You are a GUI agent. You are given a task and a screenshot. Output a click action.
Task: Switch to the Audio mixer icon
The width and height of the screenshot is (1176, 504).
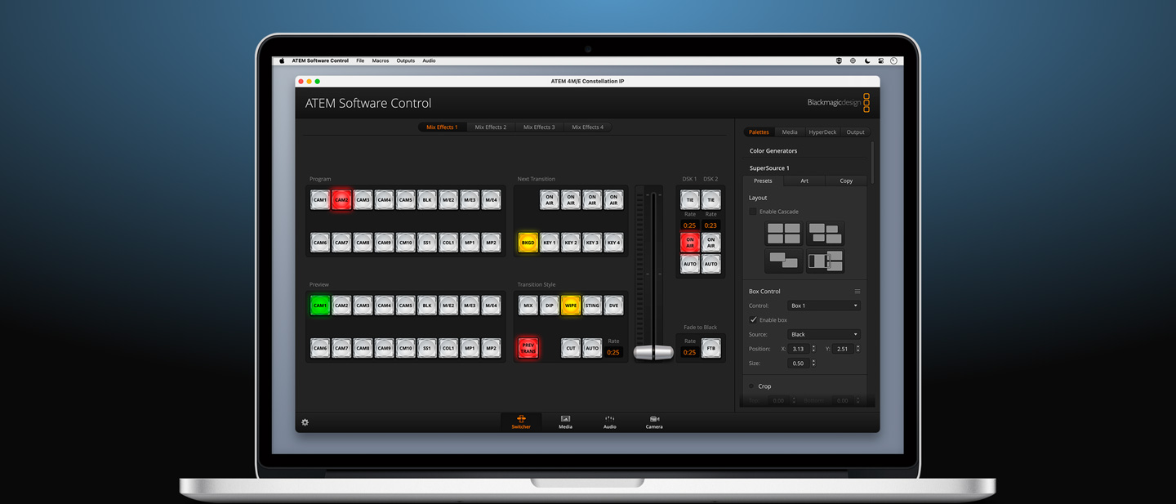click(x=608, y=421)
